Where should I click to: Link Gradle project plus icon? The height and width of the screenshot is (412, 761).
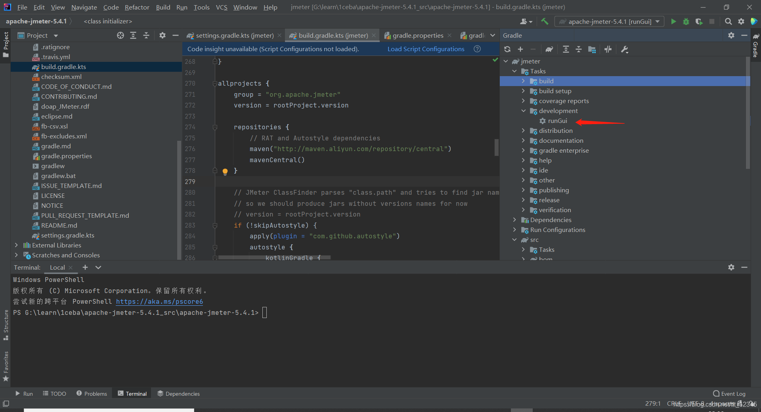coord(520,49)
